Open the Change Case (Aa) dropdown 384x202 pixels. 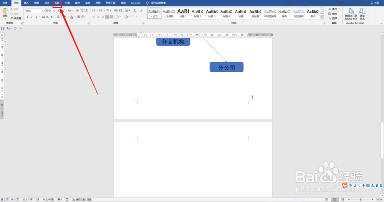(70, 11)
